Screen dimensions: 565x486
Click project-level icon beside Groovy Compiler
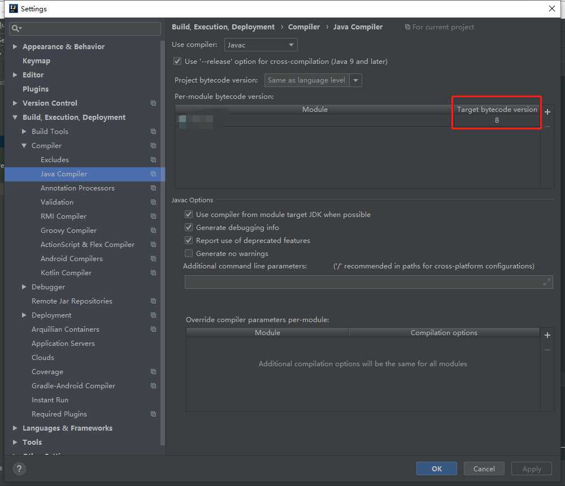tap(153, 231)
